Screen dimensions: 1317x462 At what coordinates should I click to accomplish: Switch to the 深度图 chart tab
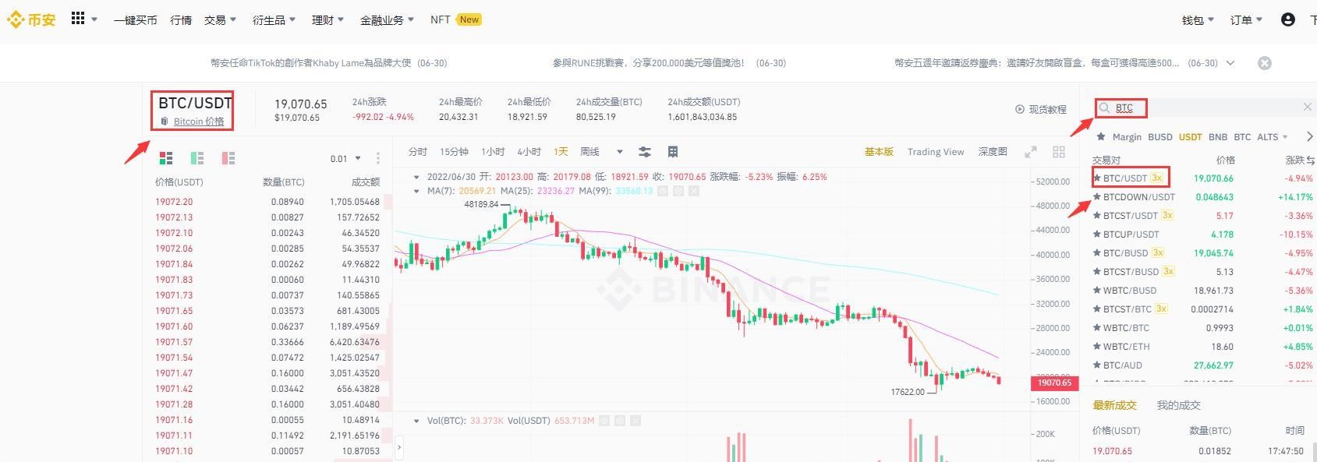click(x=993, y=152)
